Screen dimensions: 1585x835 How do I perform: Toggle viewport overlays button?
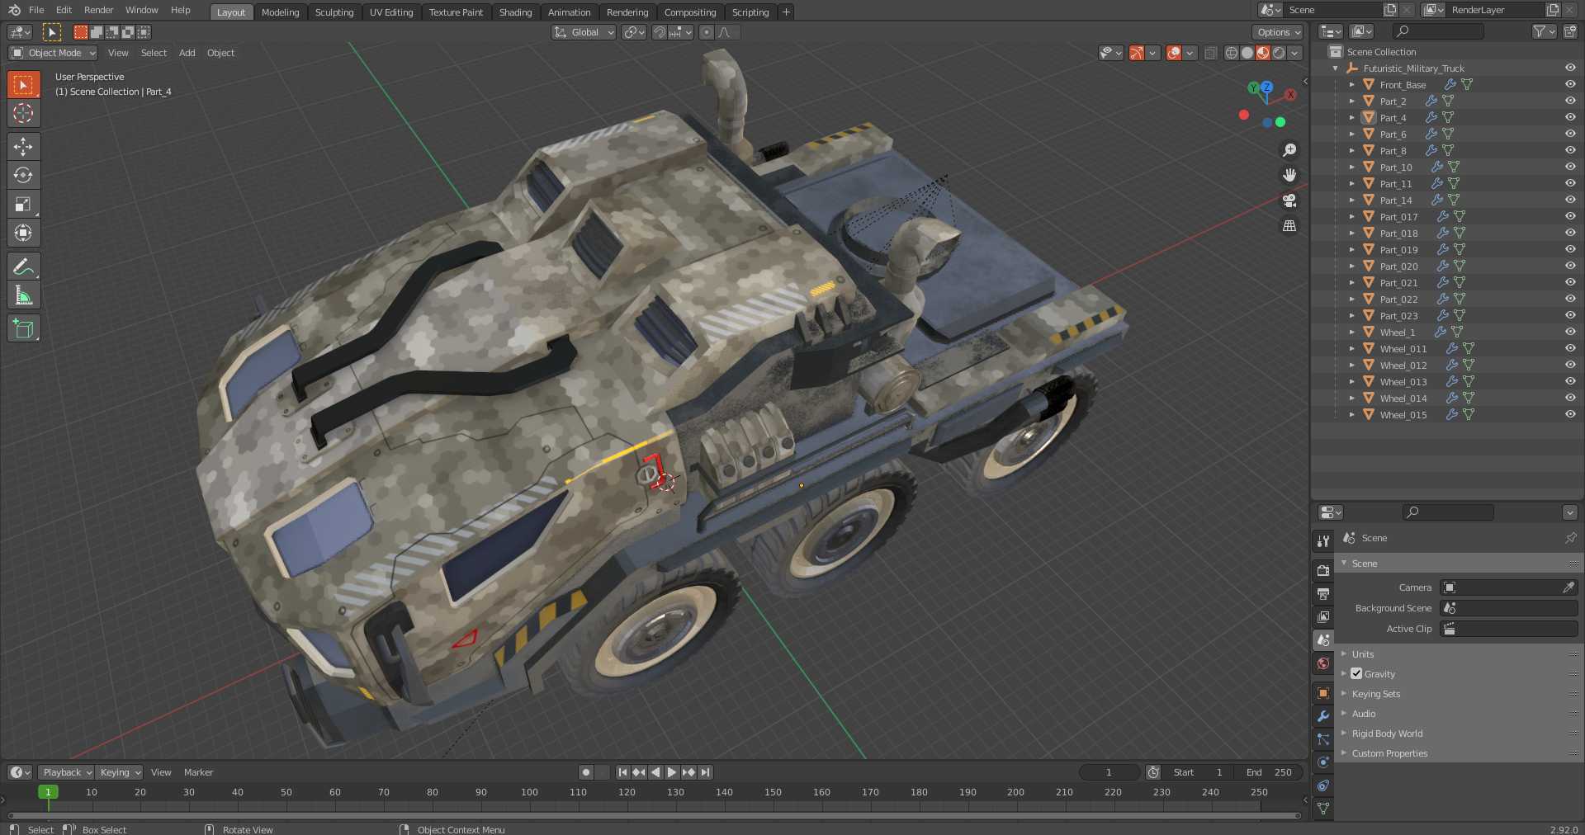click(1174, 53)
